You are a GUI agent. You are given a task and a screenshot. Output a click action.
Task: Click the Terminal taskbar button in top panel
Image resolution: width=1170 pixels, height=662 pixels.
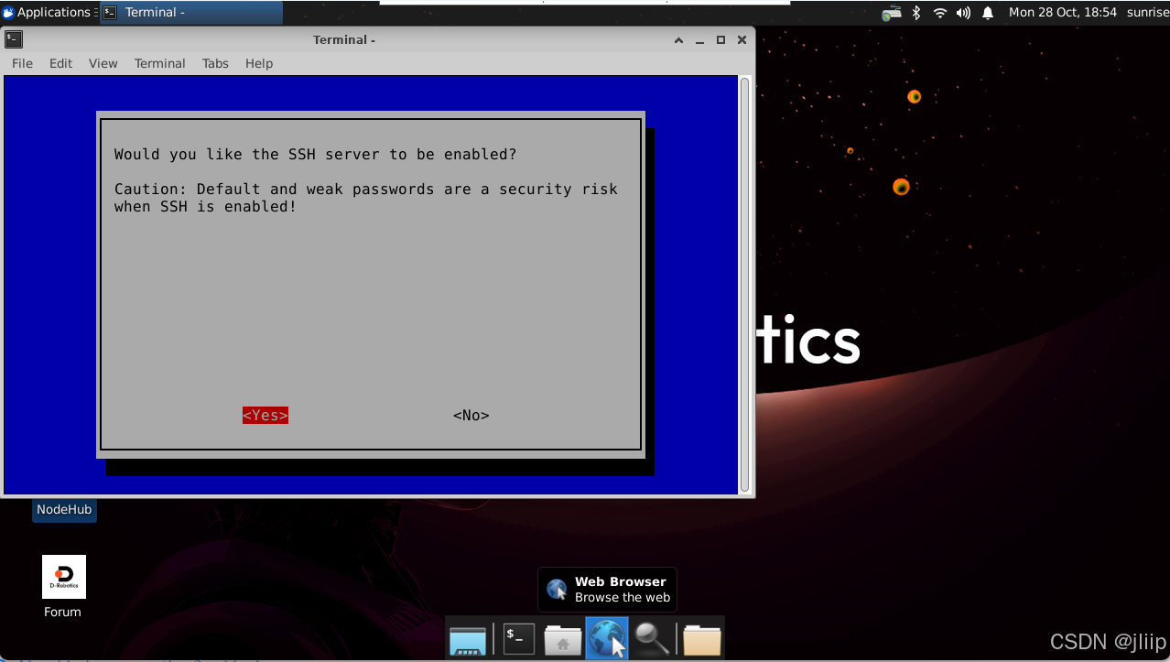[x=190, y=12]
